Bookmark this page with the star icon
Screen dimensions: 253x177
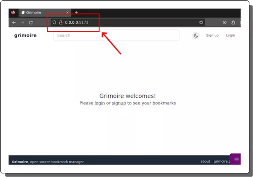(201, 22)
